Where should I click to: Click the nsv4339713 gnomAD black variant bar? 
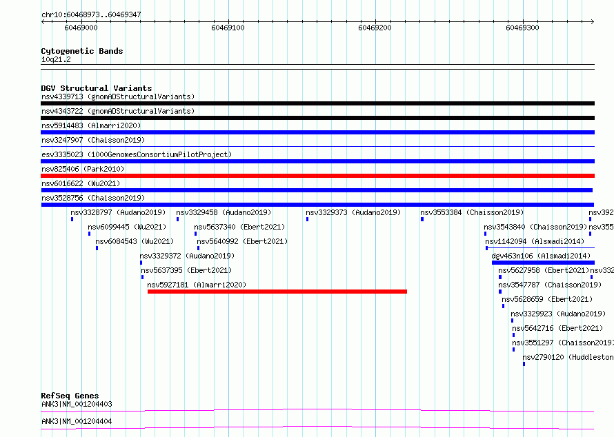(x=317, y=103)
